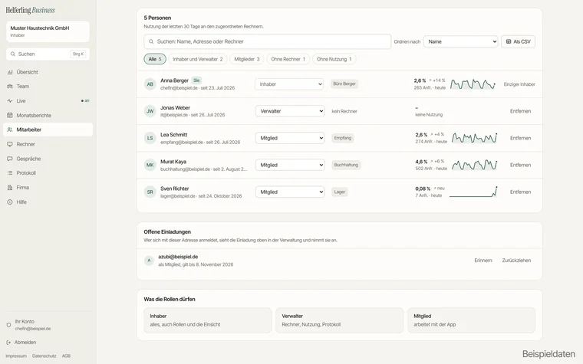Export list with Als CSV button
The image size is (583, 364).
pyautogui.click(x=518, y=41)
